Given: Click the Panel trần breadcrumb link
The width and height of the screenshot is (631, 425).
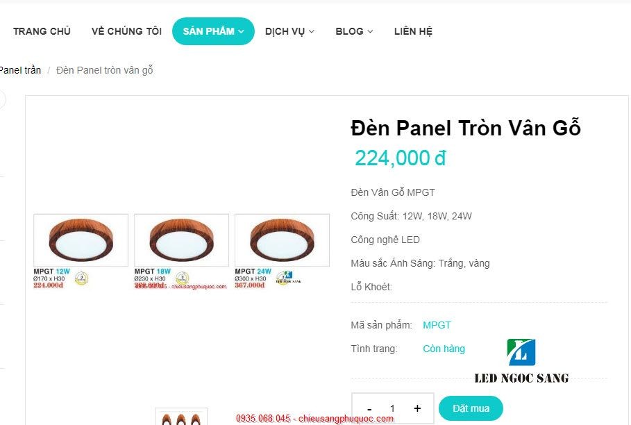Looking at the screenshot, I should click(20, 70).
